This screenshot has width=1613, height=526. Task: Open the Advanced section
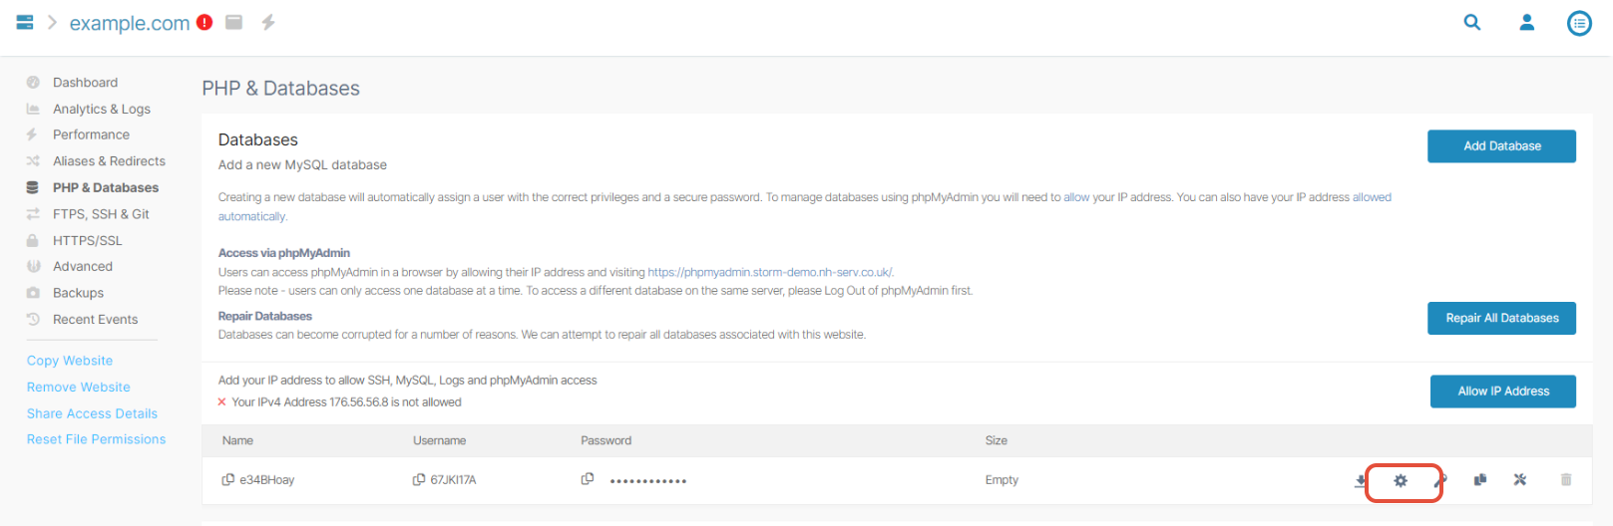[x=83, y=267]
